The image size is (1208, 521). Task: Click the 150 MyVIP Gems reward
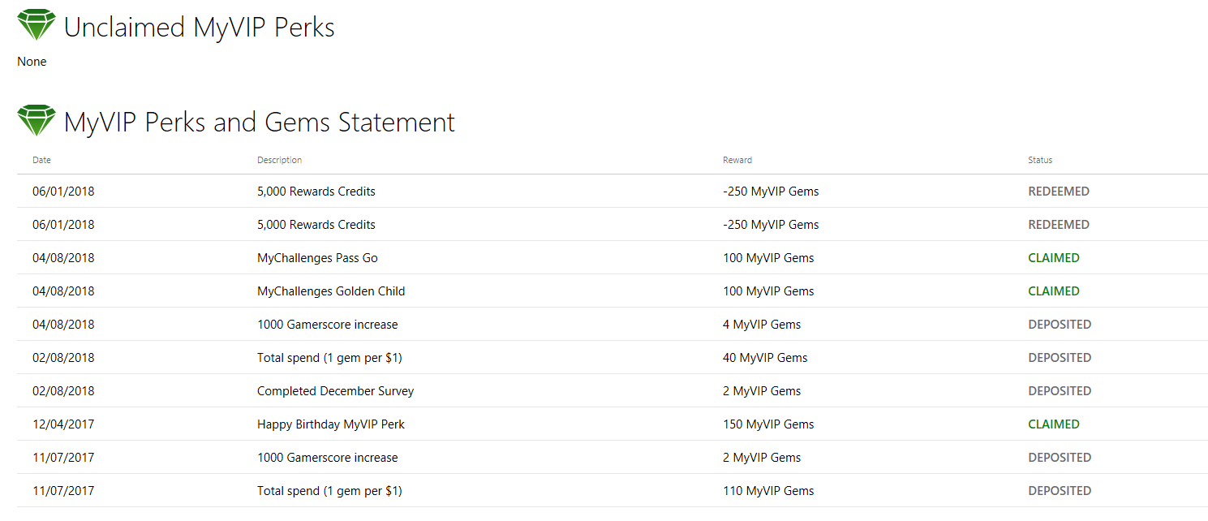pyautogui.click(x=767, y=424)
